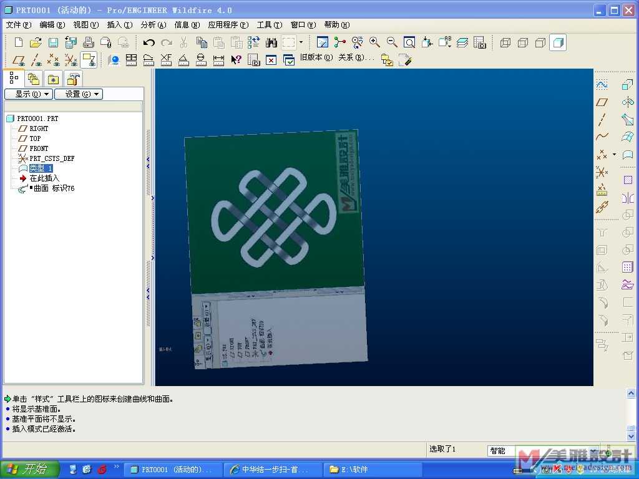Image resolution: width=639 pixels, height=479 pixels.
Task: Click the printer icon
Action: point(89,42)
